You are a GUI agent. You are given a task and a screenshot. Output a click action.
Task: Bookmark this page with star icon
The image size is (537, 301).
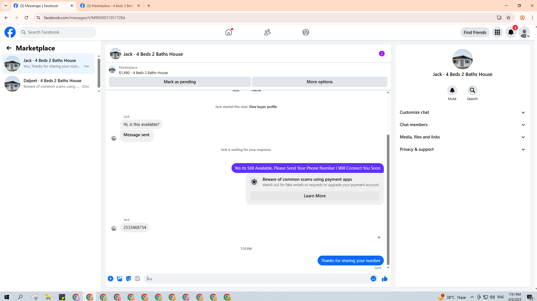click(x=508, y=18)
